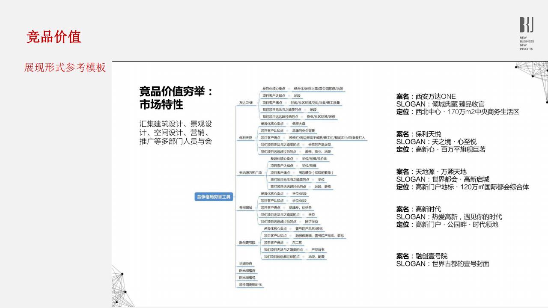This screenshot has height=308, width=548.
Task: Click the value 合院的产品类型
Action: (319, 145)
